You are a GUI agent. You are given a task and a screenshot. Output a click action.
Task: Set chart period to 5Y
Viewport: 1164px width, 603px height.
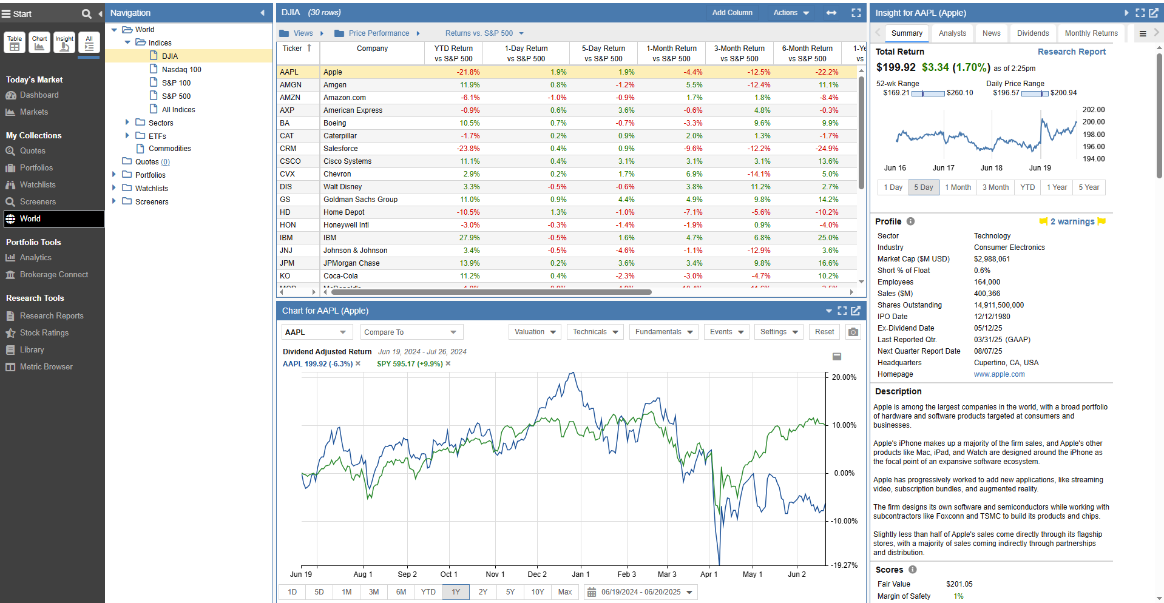[x=510, y=592]
